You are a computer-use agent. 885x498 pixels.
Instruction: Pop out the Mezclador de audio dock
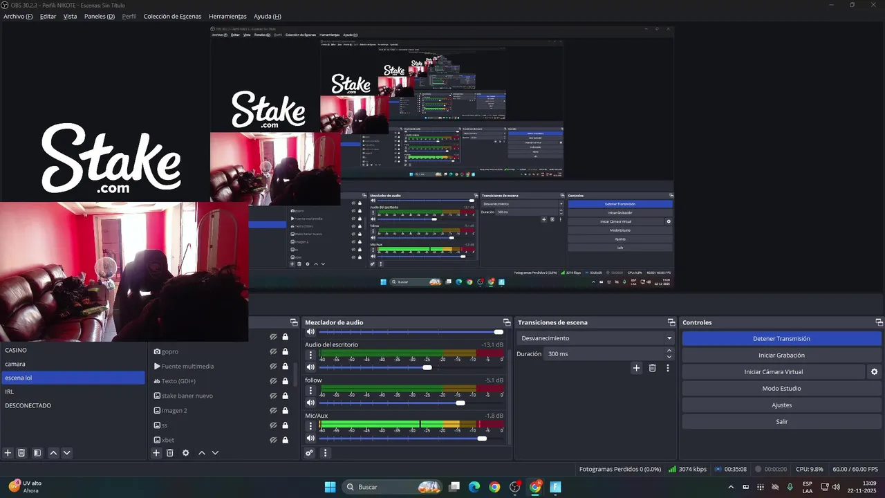pyautogui.click(x=507, y=322)
